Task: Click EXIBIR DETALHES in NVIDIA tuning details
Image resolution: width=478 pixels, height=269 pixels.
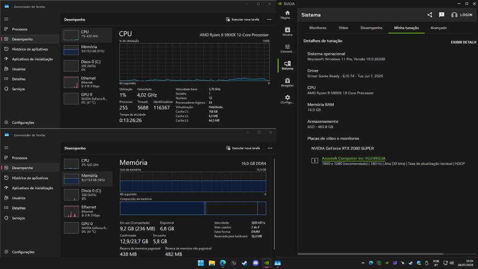Action: 464,42
